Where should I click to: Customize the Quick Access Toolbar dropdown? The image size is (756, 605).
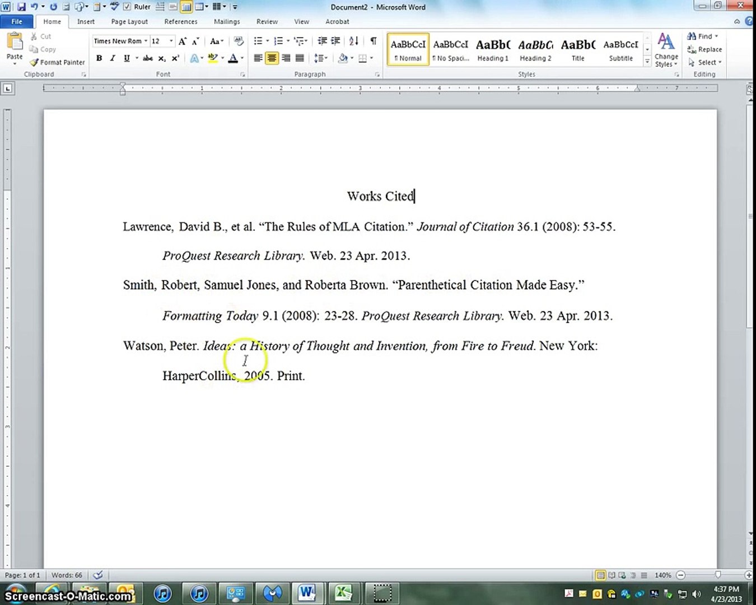pyautogui.click(x=235, y=7)
